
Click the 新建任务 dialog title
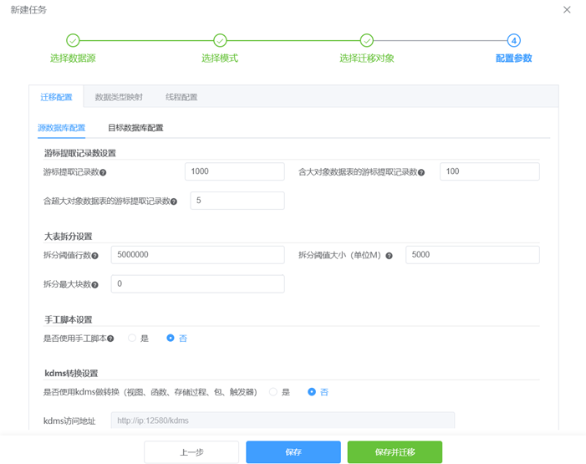click(x=28, y=10)
